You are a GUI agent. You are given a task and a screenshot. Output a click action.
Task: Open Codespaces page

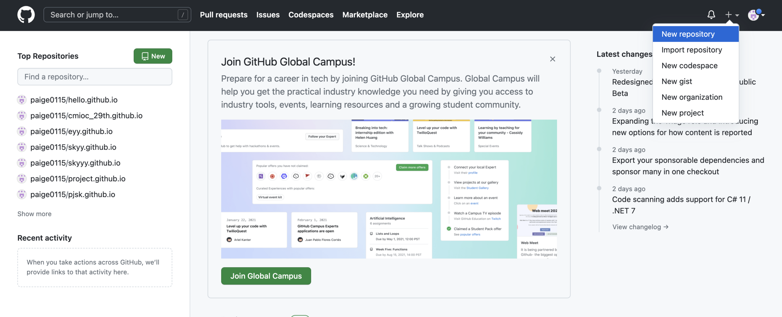(x=311, y=15)
